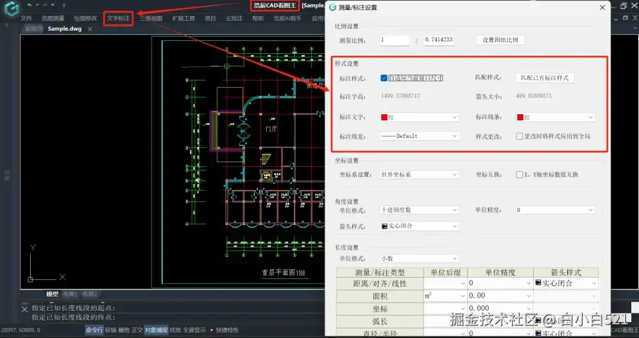The height and width of the screenshot is (338, 639).
Task: Click 首层平面图 title in drawing
Action: 283,272
